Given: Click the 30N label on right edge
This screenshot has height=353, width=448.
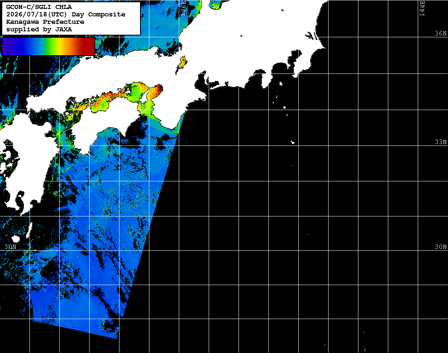Looking at the screenshot, I should click(441, 247).
